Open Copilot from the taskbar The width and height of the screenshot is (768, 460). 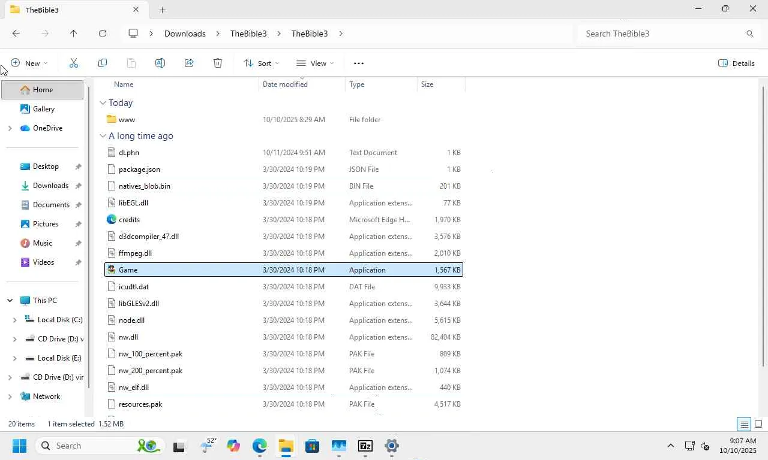233,446
